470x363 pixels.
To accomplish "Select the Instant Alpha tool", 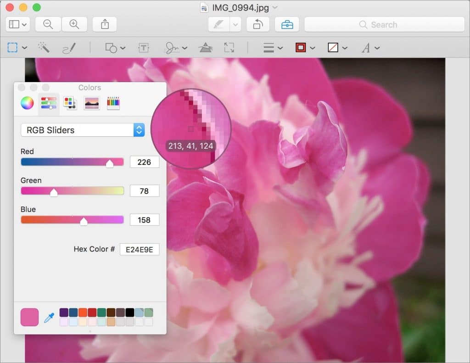I will click(x=44, y=47).
